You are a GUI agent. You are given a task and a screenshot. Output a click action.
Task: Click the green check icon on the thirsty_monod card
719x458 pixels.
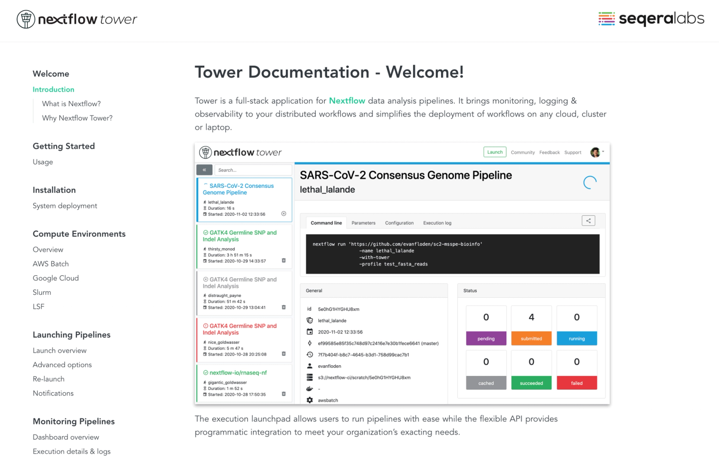click(x=205, y=233)
